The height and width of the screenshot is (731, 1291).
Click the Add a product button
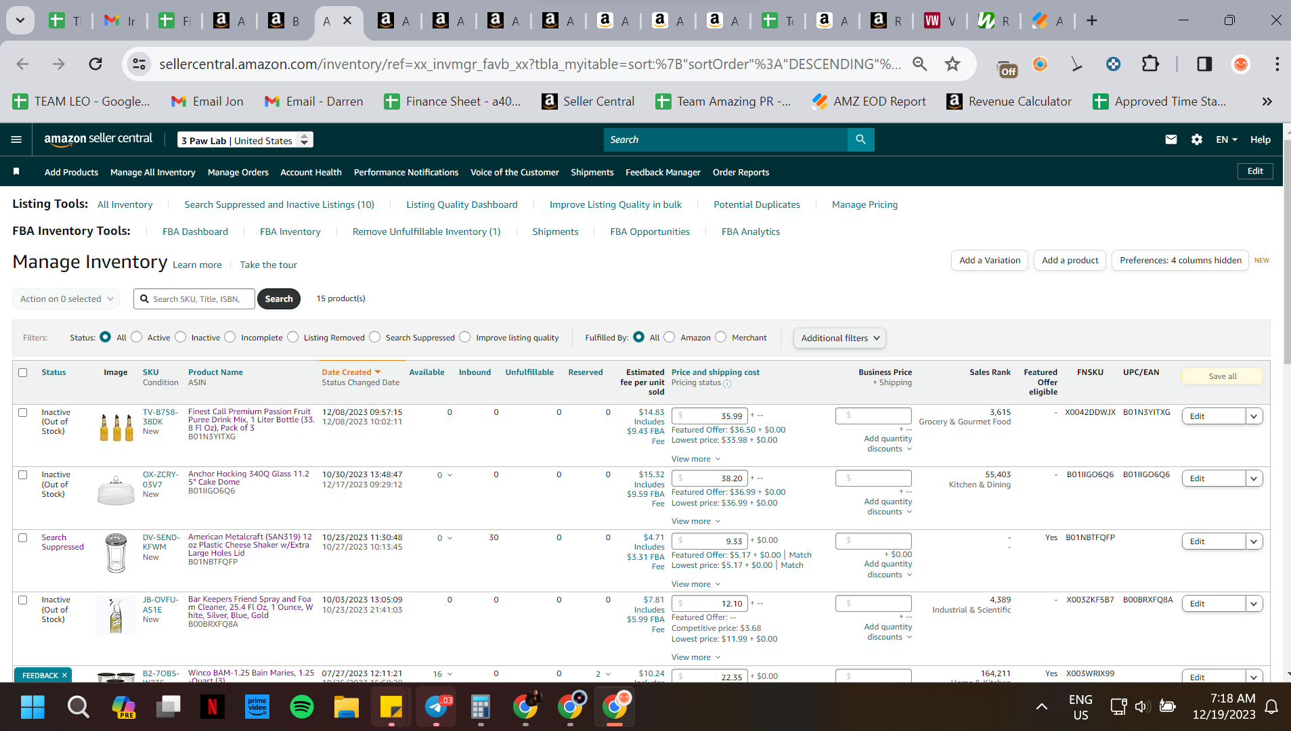pos(1070,260)
